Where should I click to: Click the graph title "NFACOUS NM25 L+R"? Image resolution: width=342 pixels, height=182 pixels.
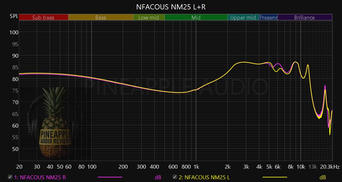click(171, 7)
